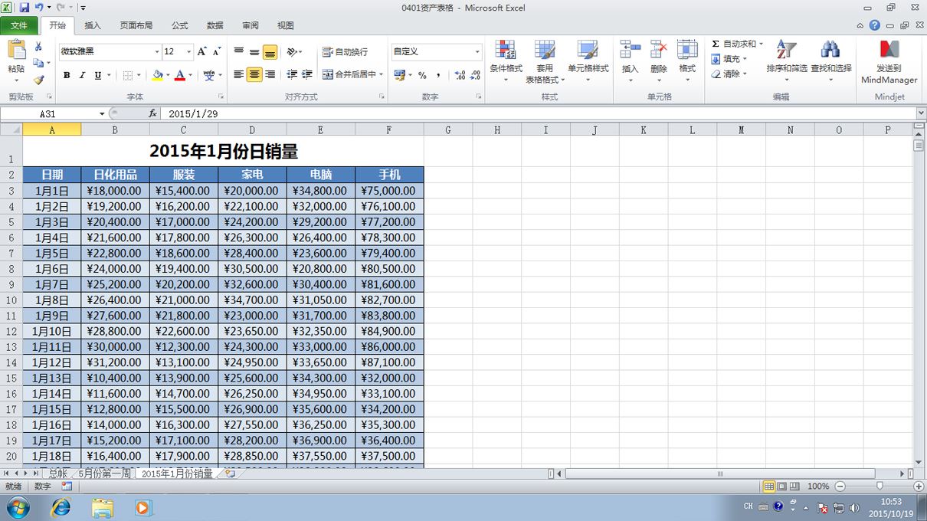The image size is (927, 521).
Task: Decrease font size with the small A icon
Action: 217,51
